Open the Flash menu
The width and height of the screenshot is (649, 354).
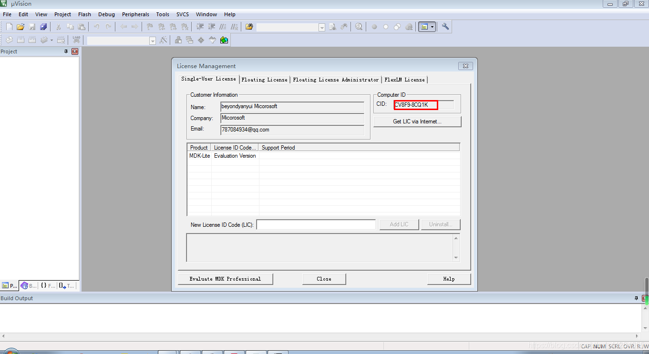pos(84,14)
